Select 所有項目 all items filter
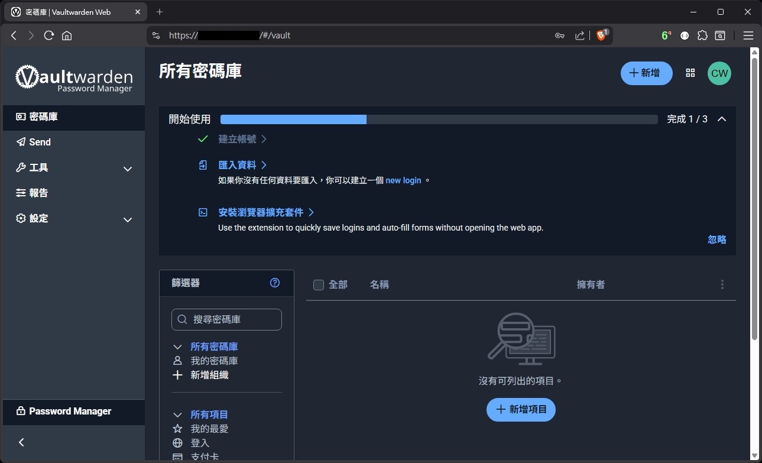Screen dimensions: 762x463 point(209,415)
